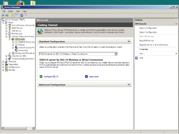Click the Web Server (IIS) icon
Screen dimensions: 179x134
[10, 56]
